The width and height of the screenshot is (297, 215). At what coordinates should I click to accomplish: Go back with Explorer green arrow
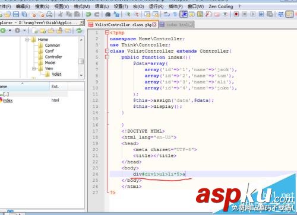3,31
